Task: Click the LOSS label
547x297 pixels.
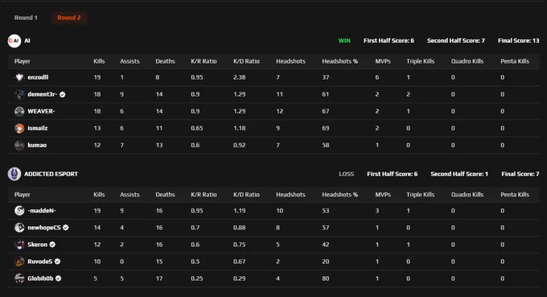Action: click(347, 174)
